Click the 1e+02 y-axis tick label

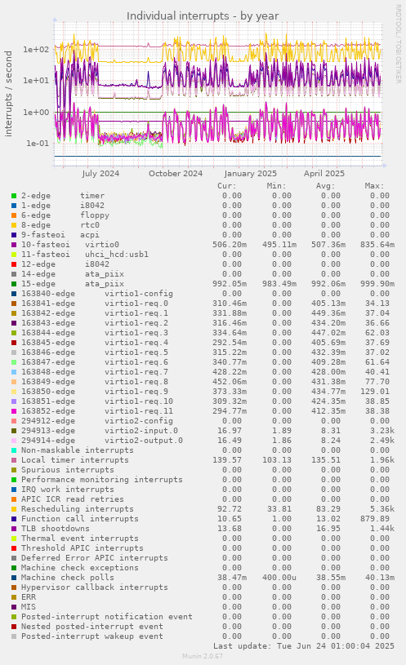pos(36,49)
